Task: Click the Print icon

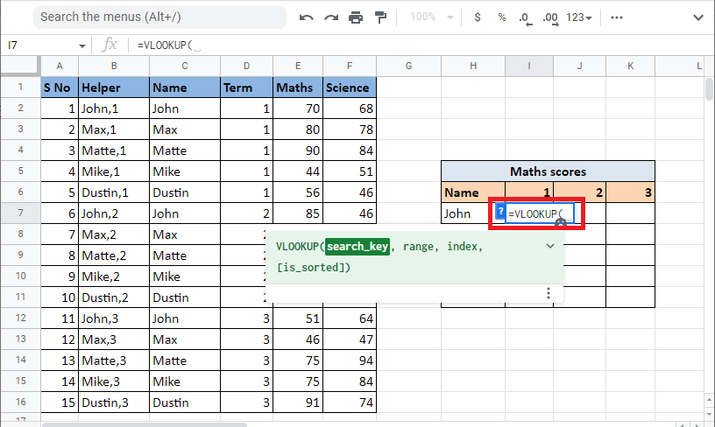Action: tap(356, 17)
